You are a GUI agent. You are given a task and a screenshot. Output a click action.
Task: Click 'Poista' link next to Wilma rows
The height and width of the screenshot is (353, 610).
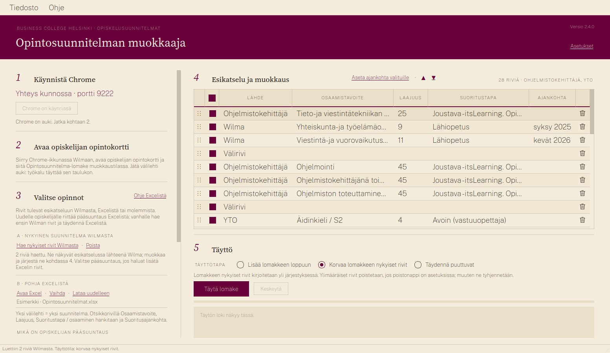point(93,245)
